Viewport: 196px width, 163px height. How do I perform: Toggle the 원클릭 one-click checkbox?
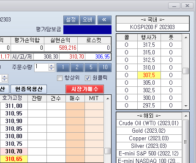point(87,78)
